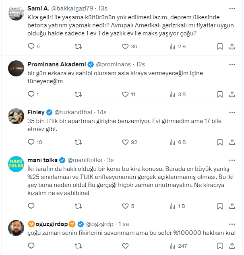Open more options on Finley's tweet
Image resolution: width=244 pixels, height=255 pixels.
click(232, 112)
